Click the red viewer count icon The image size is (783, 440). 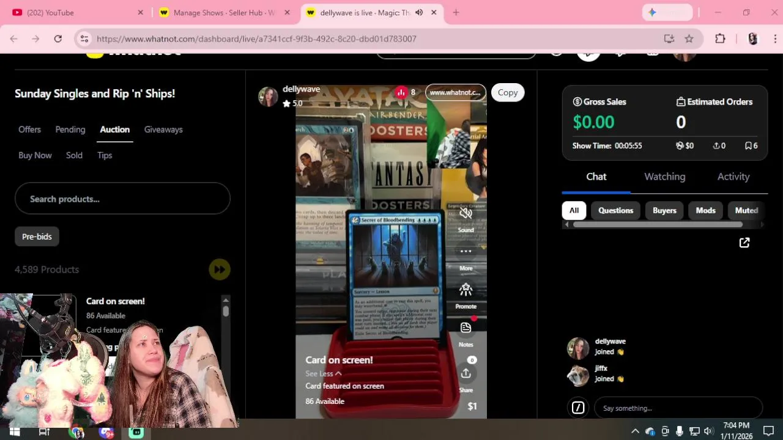click(x=401, y=92)
